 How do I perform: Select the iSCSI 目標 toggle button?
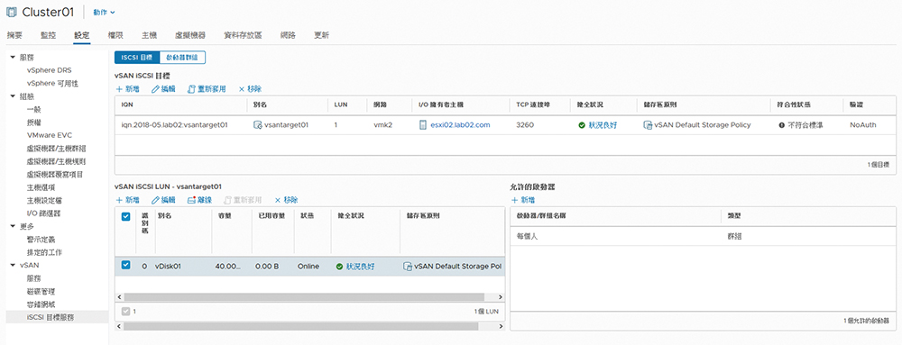136,58
